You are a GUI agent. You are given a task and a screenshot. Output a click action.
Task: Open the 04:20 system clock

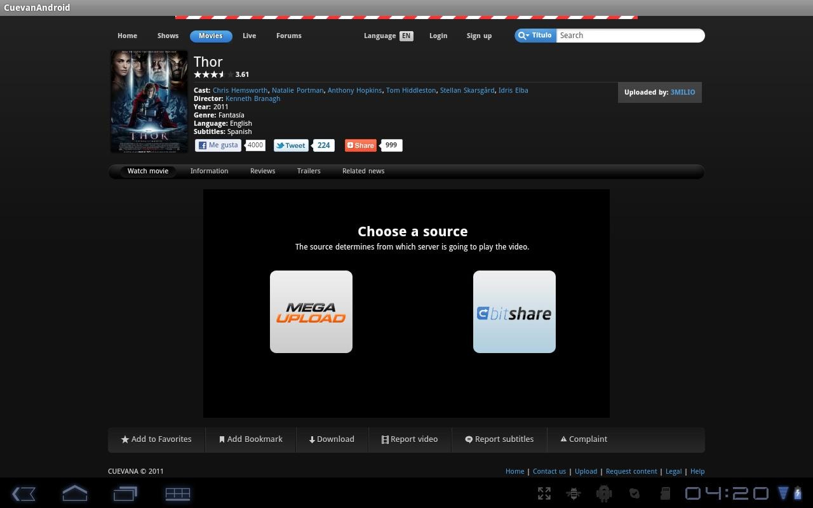click(x=727, y=493)
